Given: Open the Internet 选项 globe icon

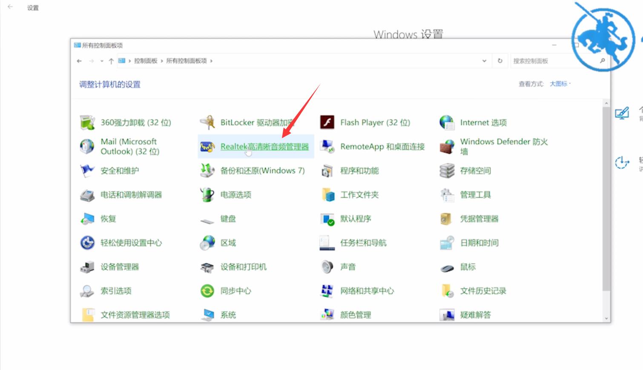Looking at the screenshot, I should [447, 122].
